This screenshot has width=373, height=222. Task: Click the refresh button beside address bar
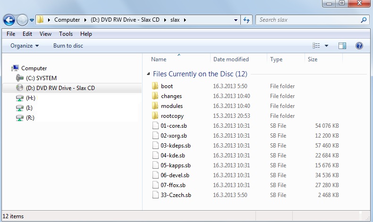[x=246, y=20]
